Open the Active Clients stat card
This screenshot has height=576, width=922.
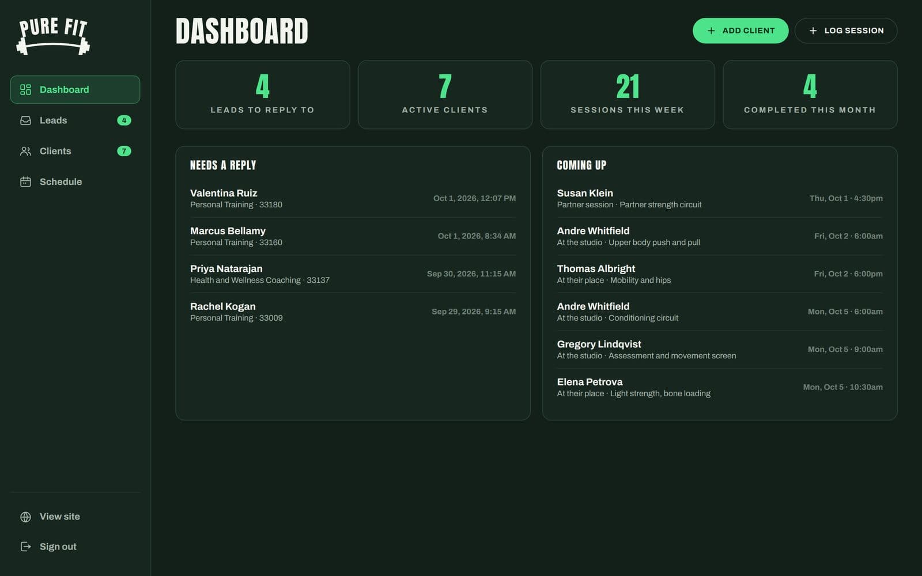(445, 94)
